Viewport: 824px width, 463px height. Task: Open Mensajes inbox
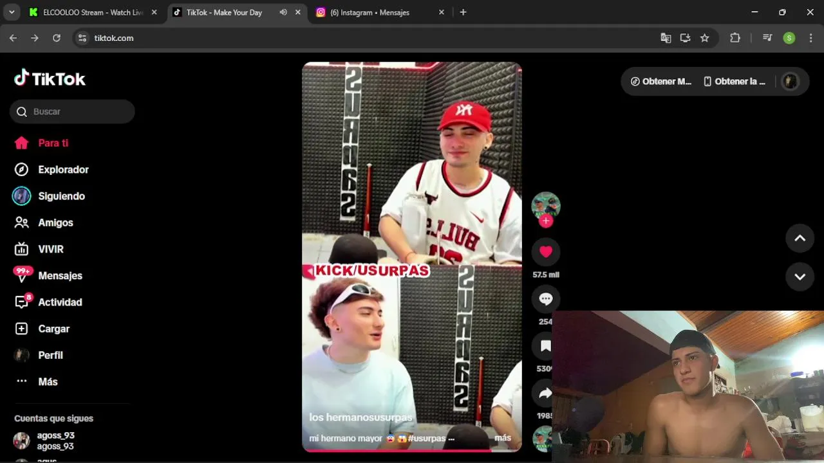pos(48,275)
